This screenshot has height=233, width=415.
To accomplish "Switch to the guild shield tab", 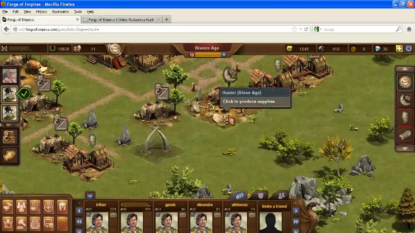I will coord(261,196).
